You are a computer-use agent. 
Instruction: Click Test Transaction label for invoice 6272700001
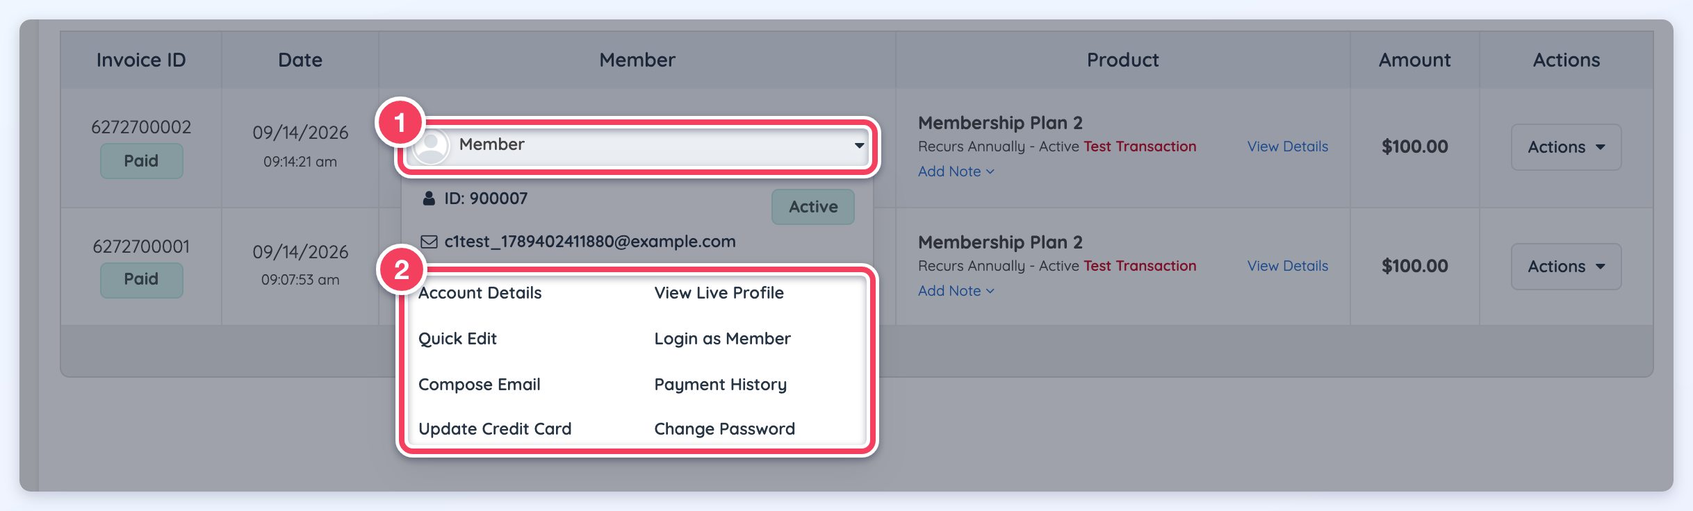1140,266
